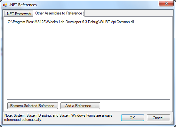Click the resize grip in dialog corner

point(172,123)
